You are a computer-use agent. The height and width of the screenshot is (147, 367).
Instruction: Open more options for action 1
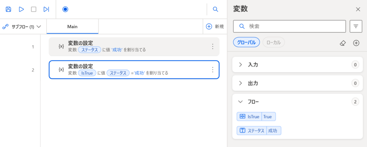point(213,46)
